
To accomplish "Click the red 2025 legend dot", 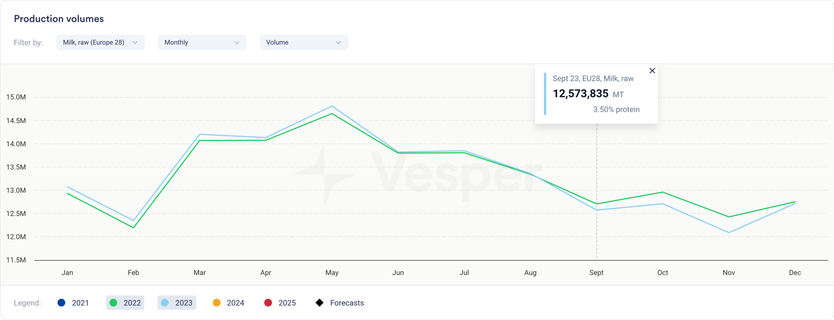I will [268, 303].
